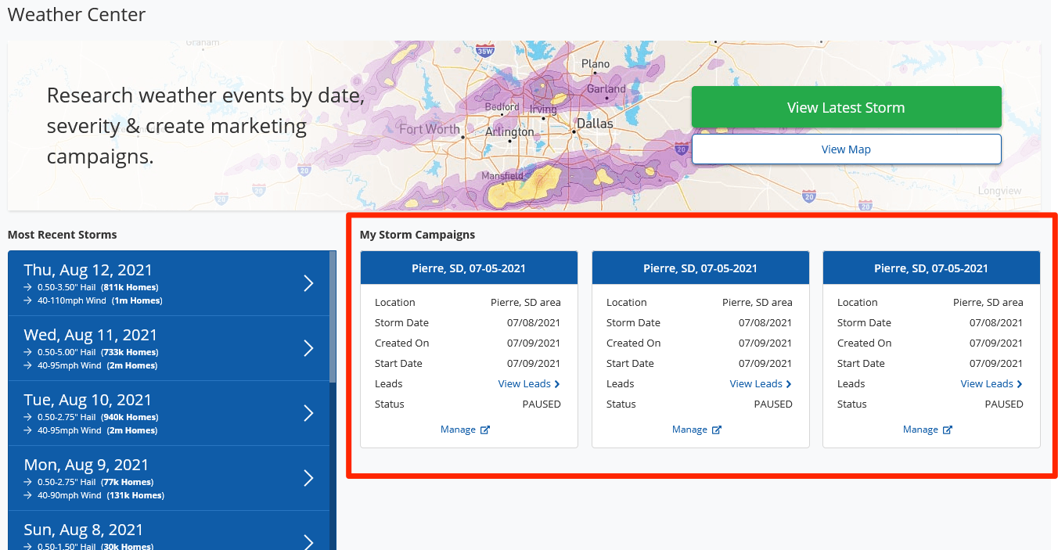Click the second Pierre, SD campaign card header
1058x550 pixels.
click(x=700, y=268)
